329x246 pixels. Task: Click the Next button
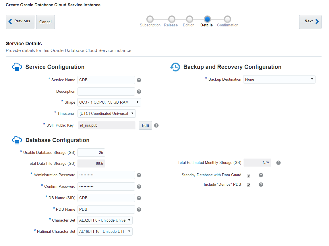click(310, 22)
